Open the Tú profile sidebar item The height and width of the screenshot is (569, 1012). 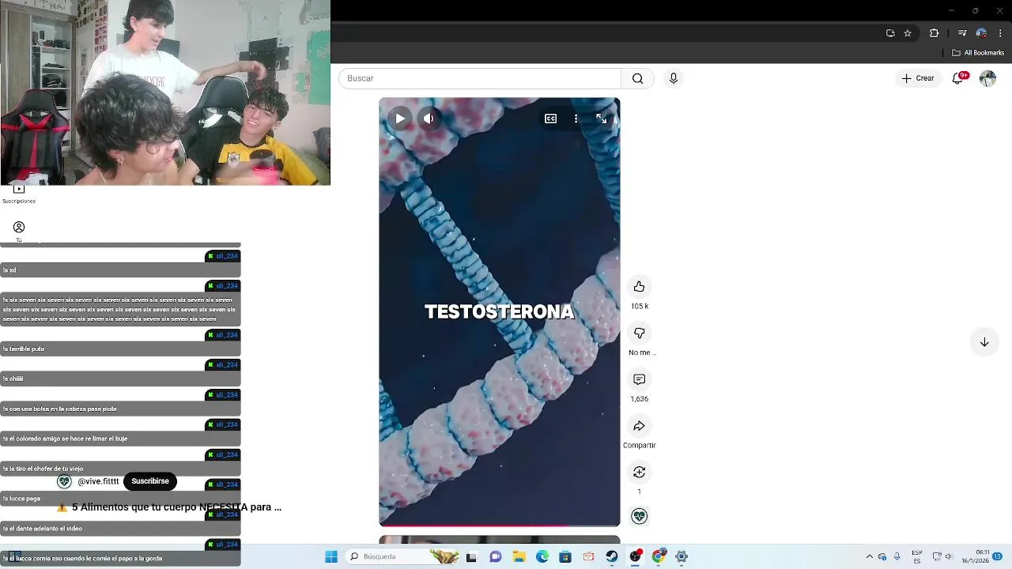(19, 232)
